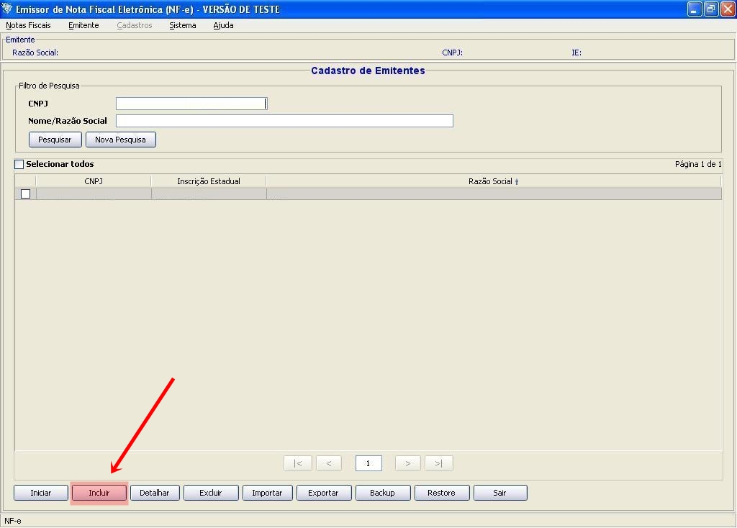Screen dimensions: 737x528
Task: Open the Ajuda menu
Action: pos(223,25)
